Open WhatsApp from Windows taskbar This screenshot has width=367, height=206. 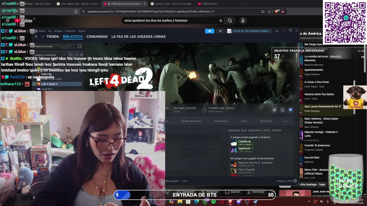[x=205, y=202]
